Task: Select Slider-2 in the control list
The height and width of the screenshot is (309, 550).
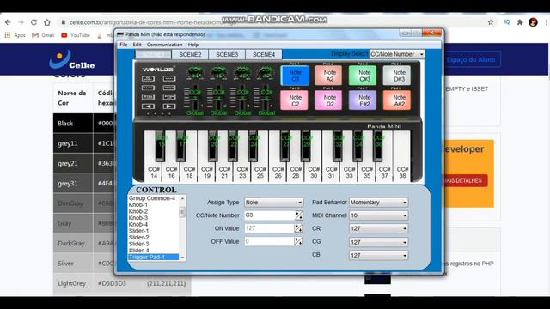Action: click(138, 237)
